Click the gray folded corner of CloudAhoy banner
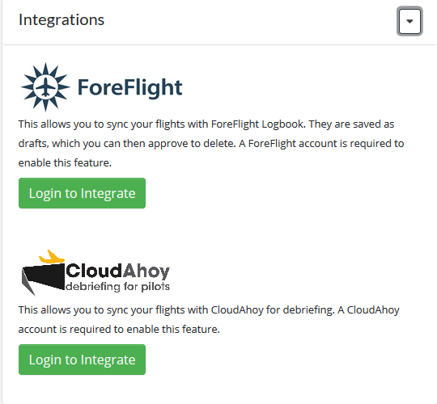 28,284
